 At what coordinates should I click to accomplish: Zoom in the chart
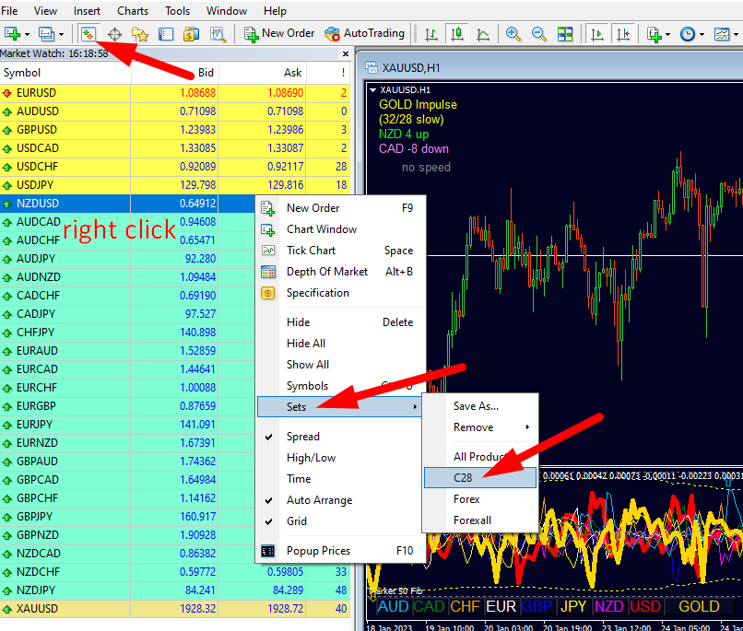click(513, 33)
